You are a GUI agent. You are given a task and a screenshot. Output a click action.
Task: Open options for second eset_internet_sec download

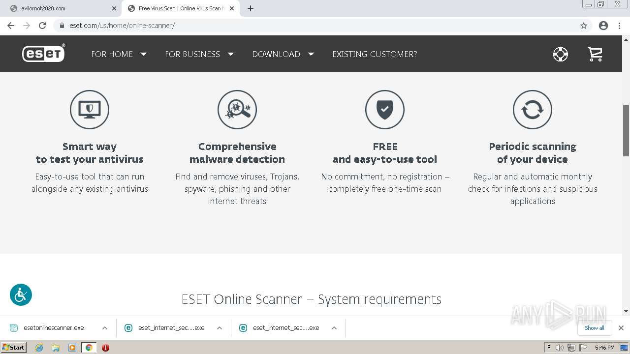click(x=334, y=328)
